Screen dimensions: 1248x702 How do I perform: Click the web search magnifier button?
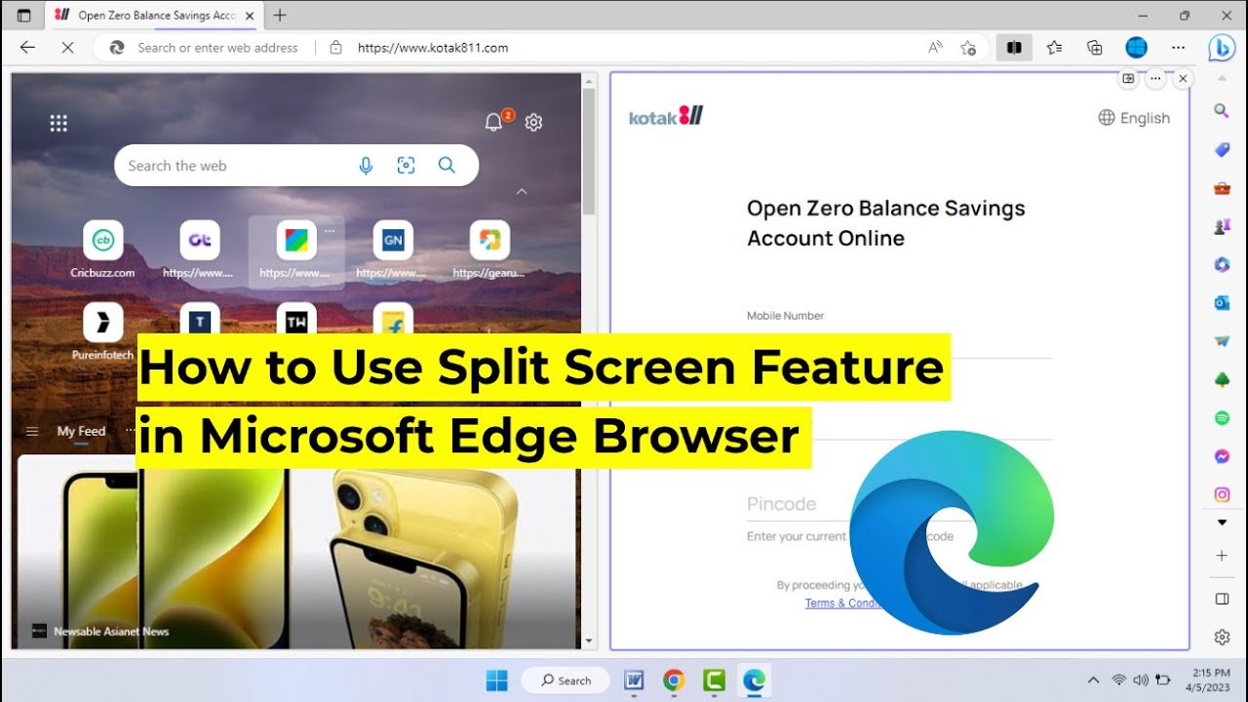pyautogui.click(x=447, y=166)
